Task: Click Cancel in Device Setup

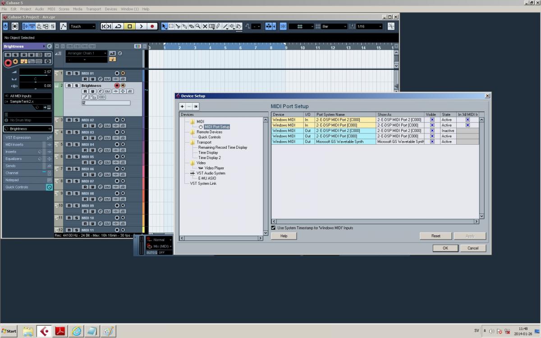Action: 473,248
